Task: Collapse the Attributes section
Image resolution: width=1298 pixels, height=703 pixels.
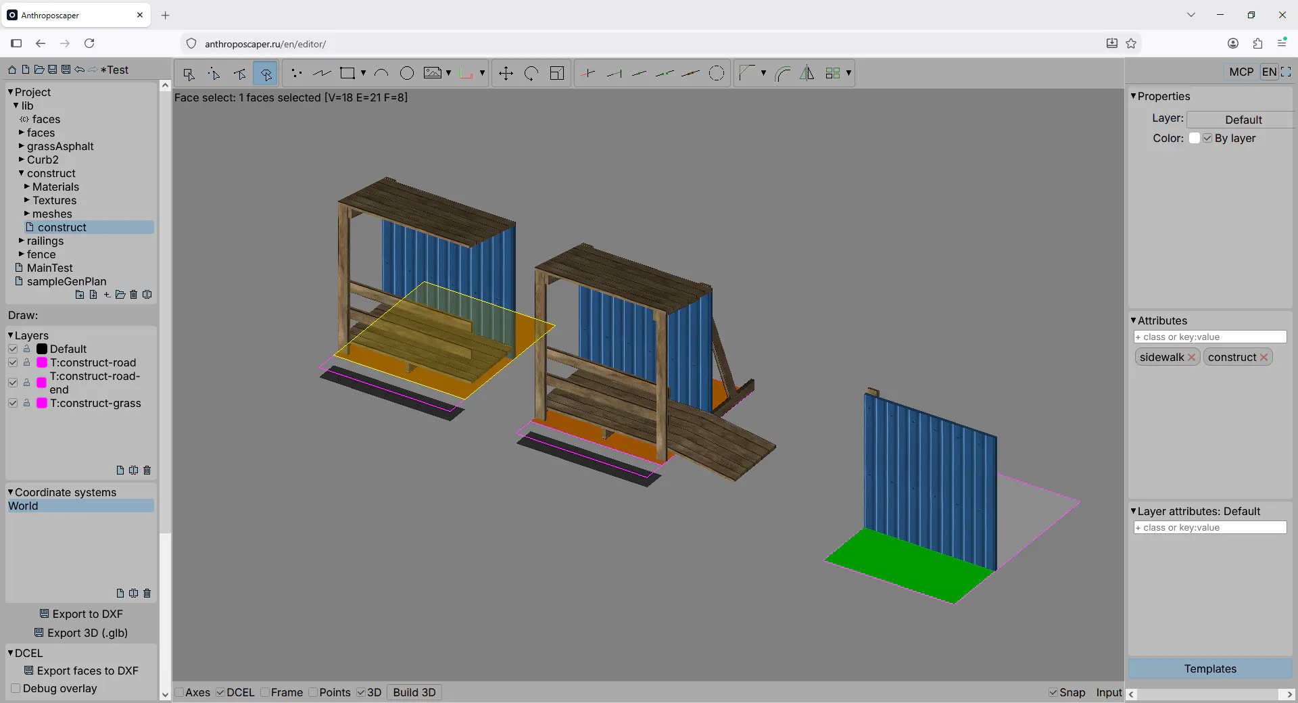Action: point(1134,320)
